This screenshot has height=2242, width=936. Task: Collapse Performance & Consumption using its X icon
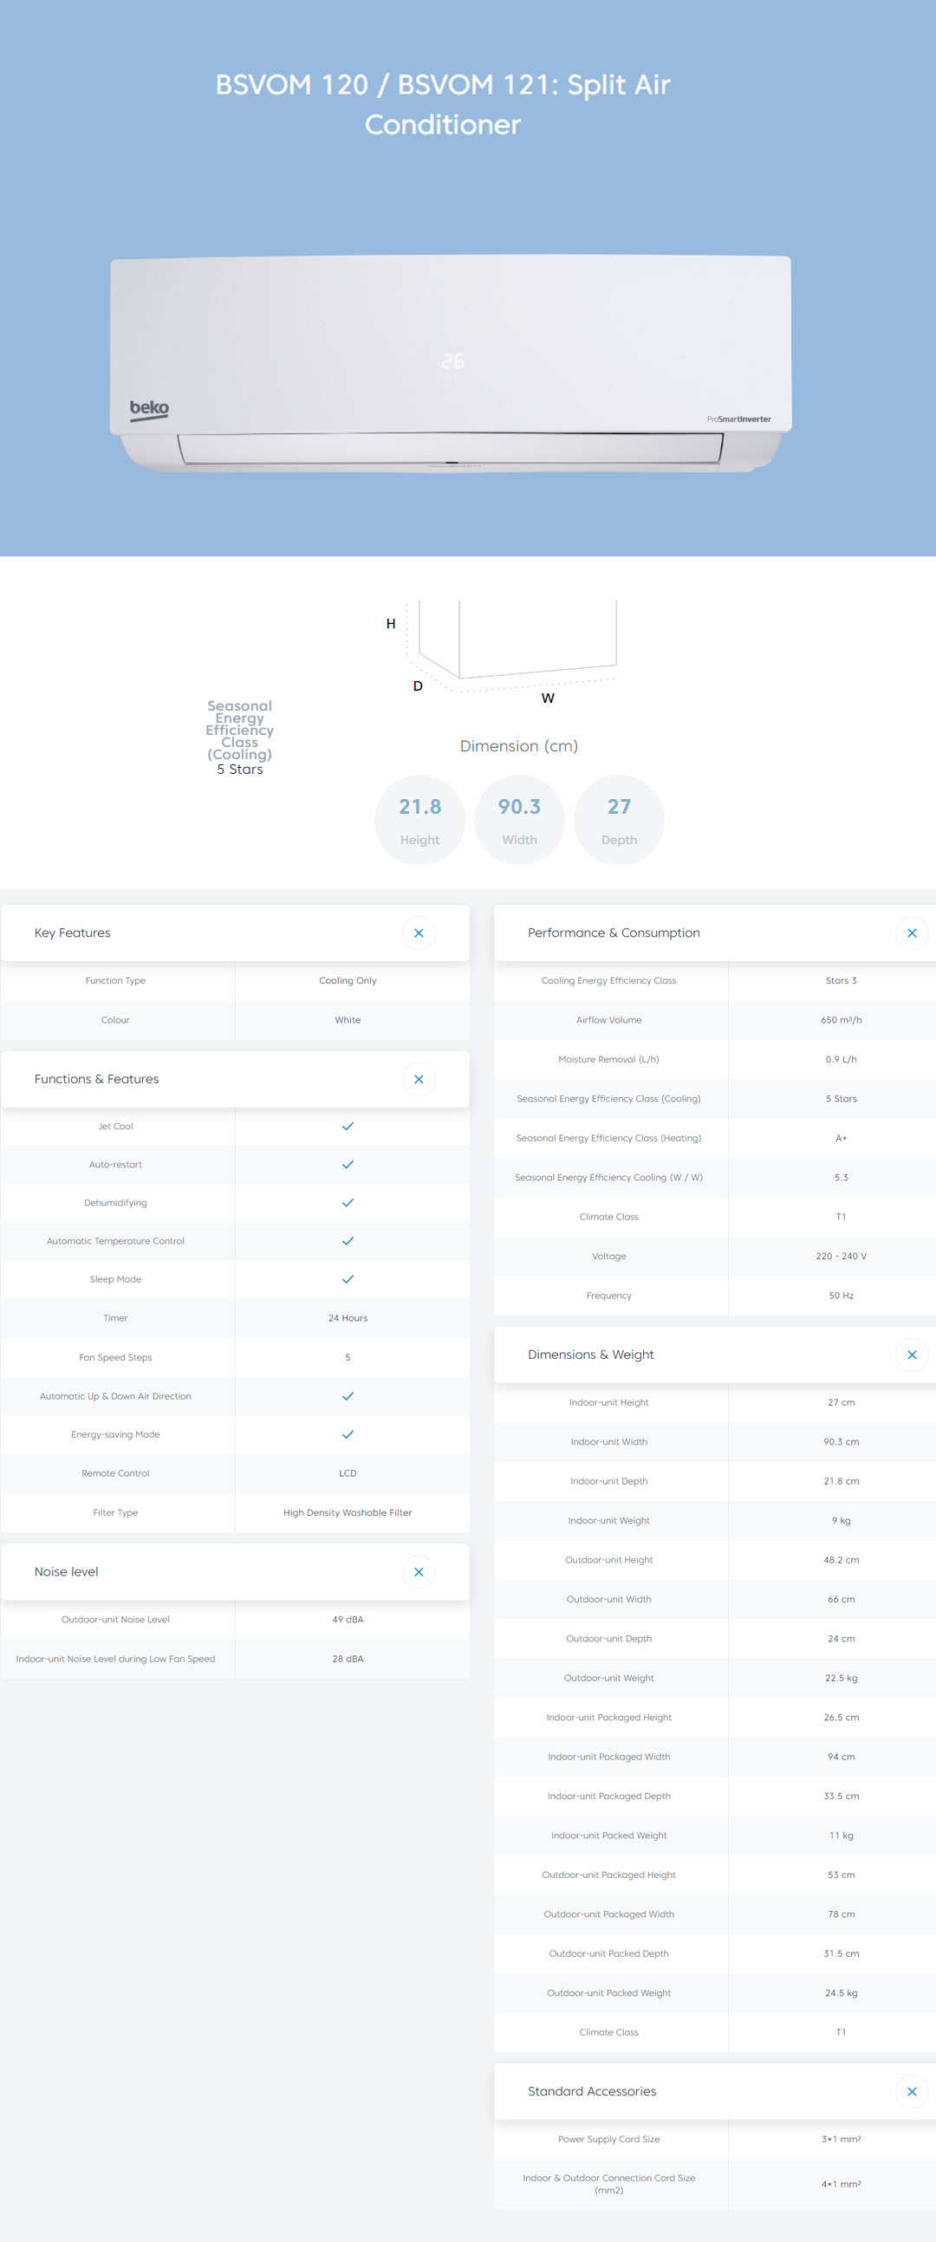tap(911, 933)
